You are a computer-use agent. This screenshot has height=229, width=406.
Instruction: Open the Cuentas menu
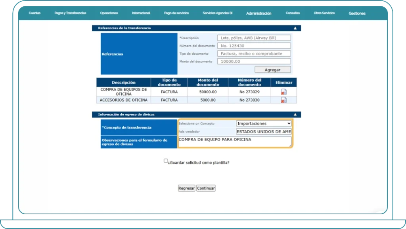(34, 13)
